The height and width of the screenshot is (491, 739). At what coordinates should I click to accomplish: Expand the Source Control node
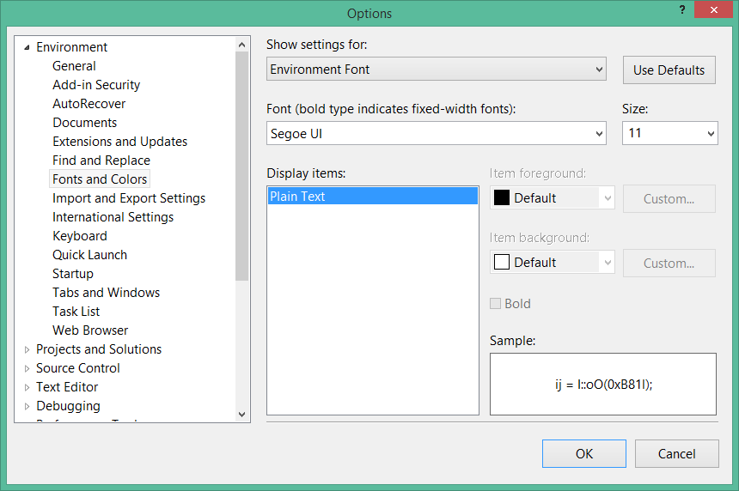coord(27,368)
